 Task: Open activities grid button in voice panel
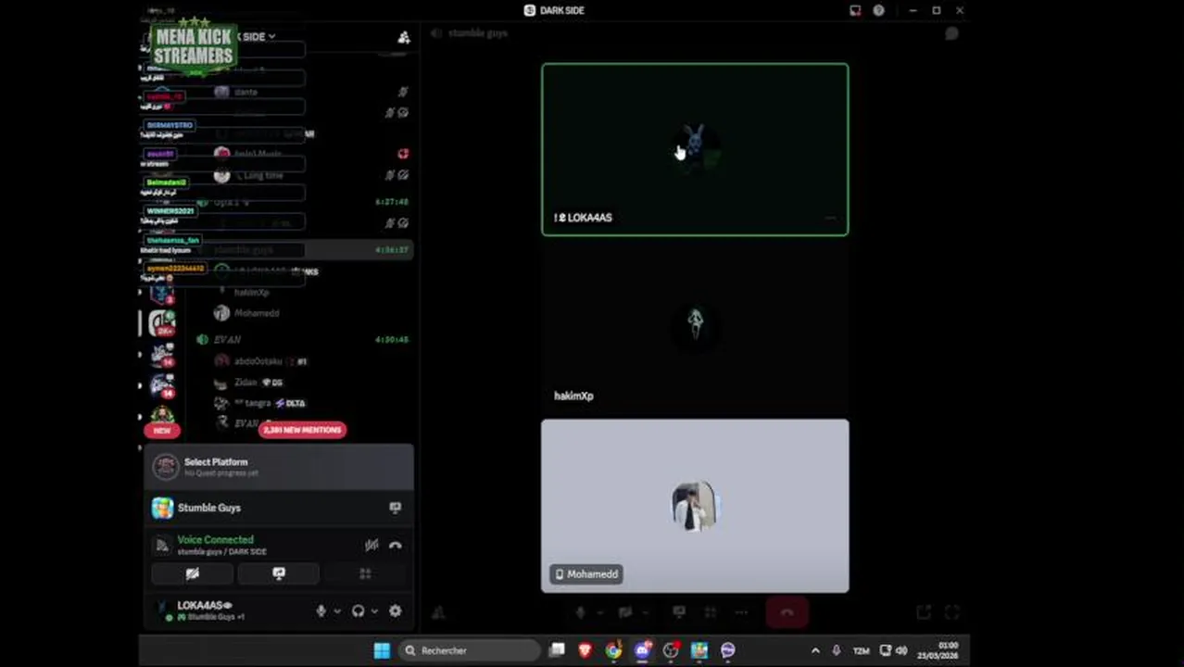(365, 573)
